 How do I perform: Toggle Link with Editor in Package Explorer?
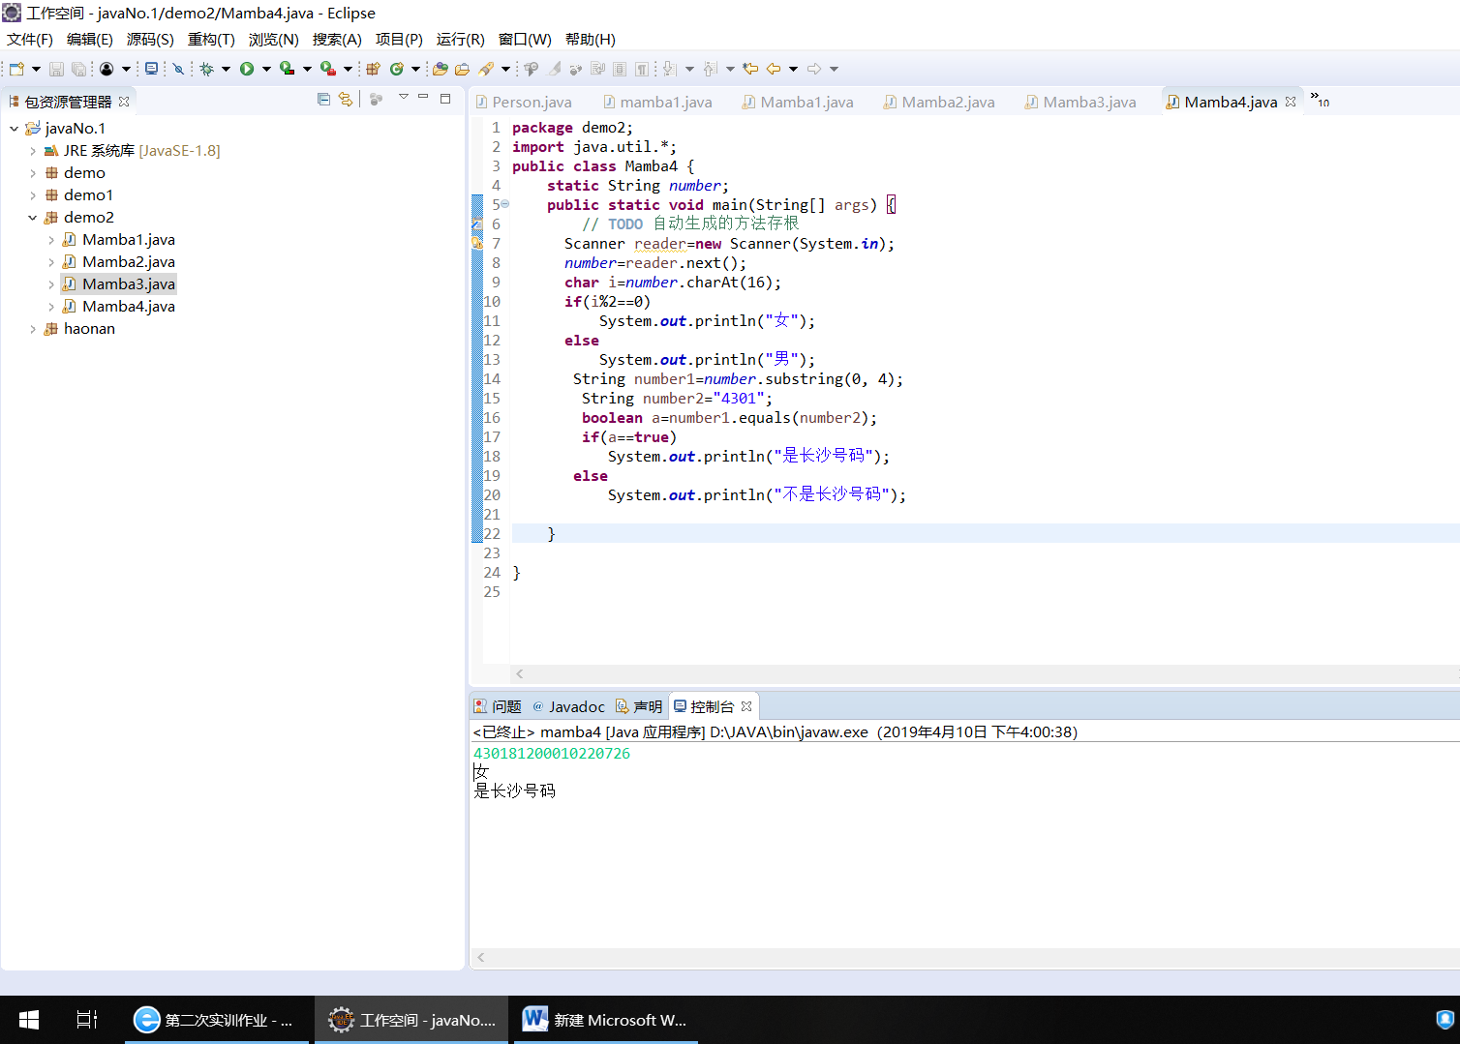point(346,99)
